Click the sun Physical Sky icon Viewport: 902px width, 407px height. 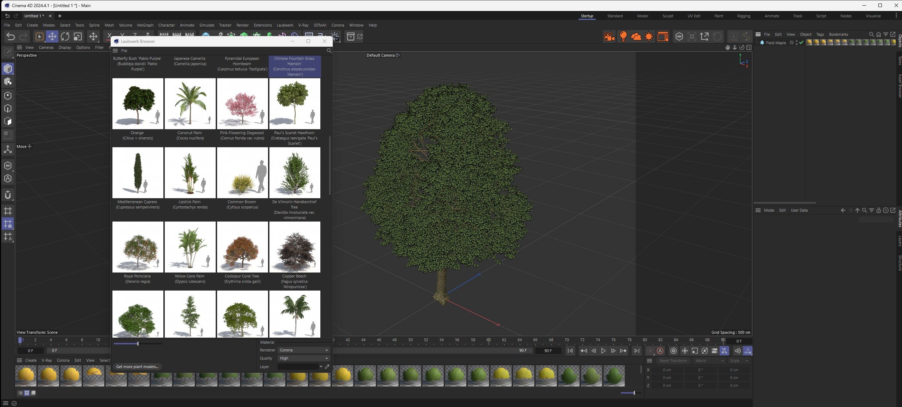click(x=649, y=36)
